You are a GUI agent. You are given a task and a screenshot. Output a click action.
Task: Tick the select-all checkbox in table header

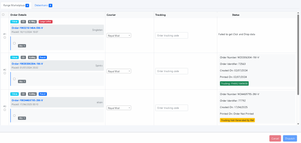click(3, 15)
